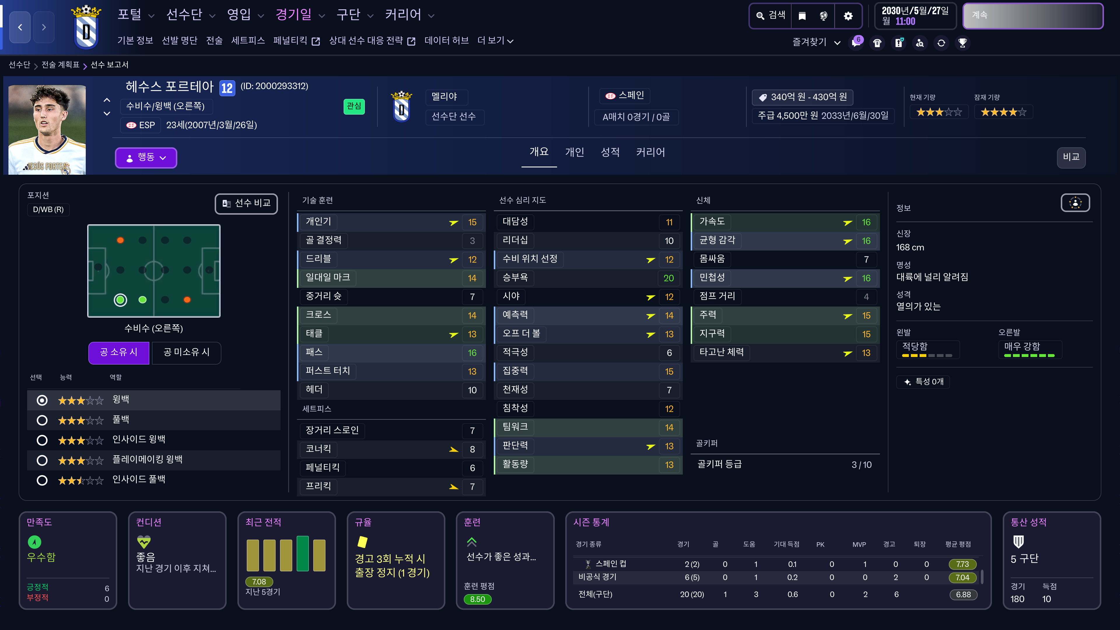Switch to 공 미소유 시 toggle
The height and width of the screenshot is (630, 1120).
(186, 352)
